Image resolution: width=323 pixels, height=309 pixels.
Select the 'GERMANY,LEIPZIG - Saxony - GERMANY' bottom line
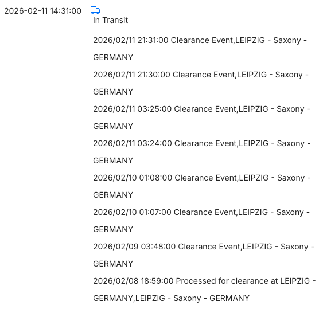click(171, 298)
